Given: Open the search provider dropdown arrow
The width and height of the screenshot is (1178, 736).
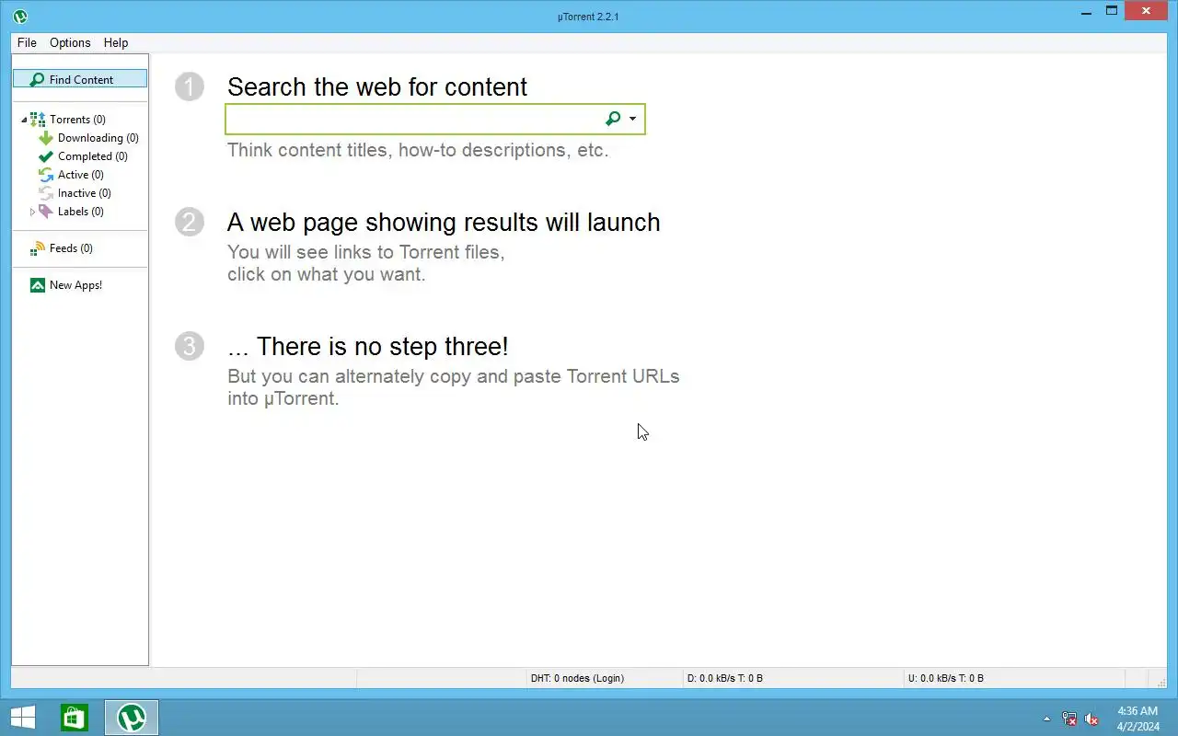Looking at the screenshot, I should point(632,119).
